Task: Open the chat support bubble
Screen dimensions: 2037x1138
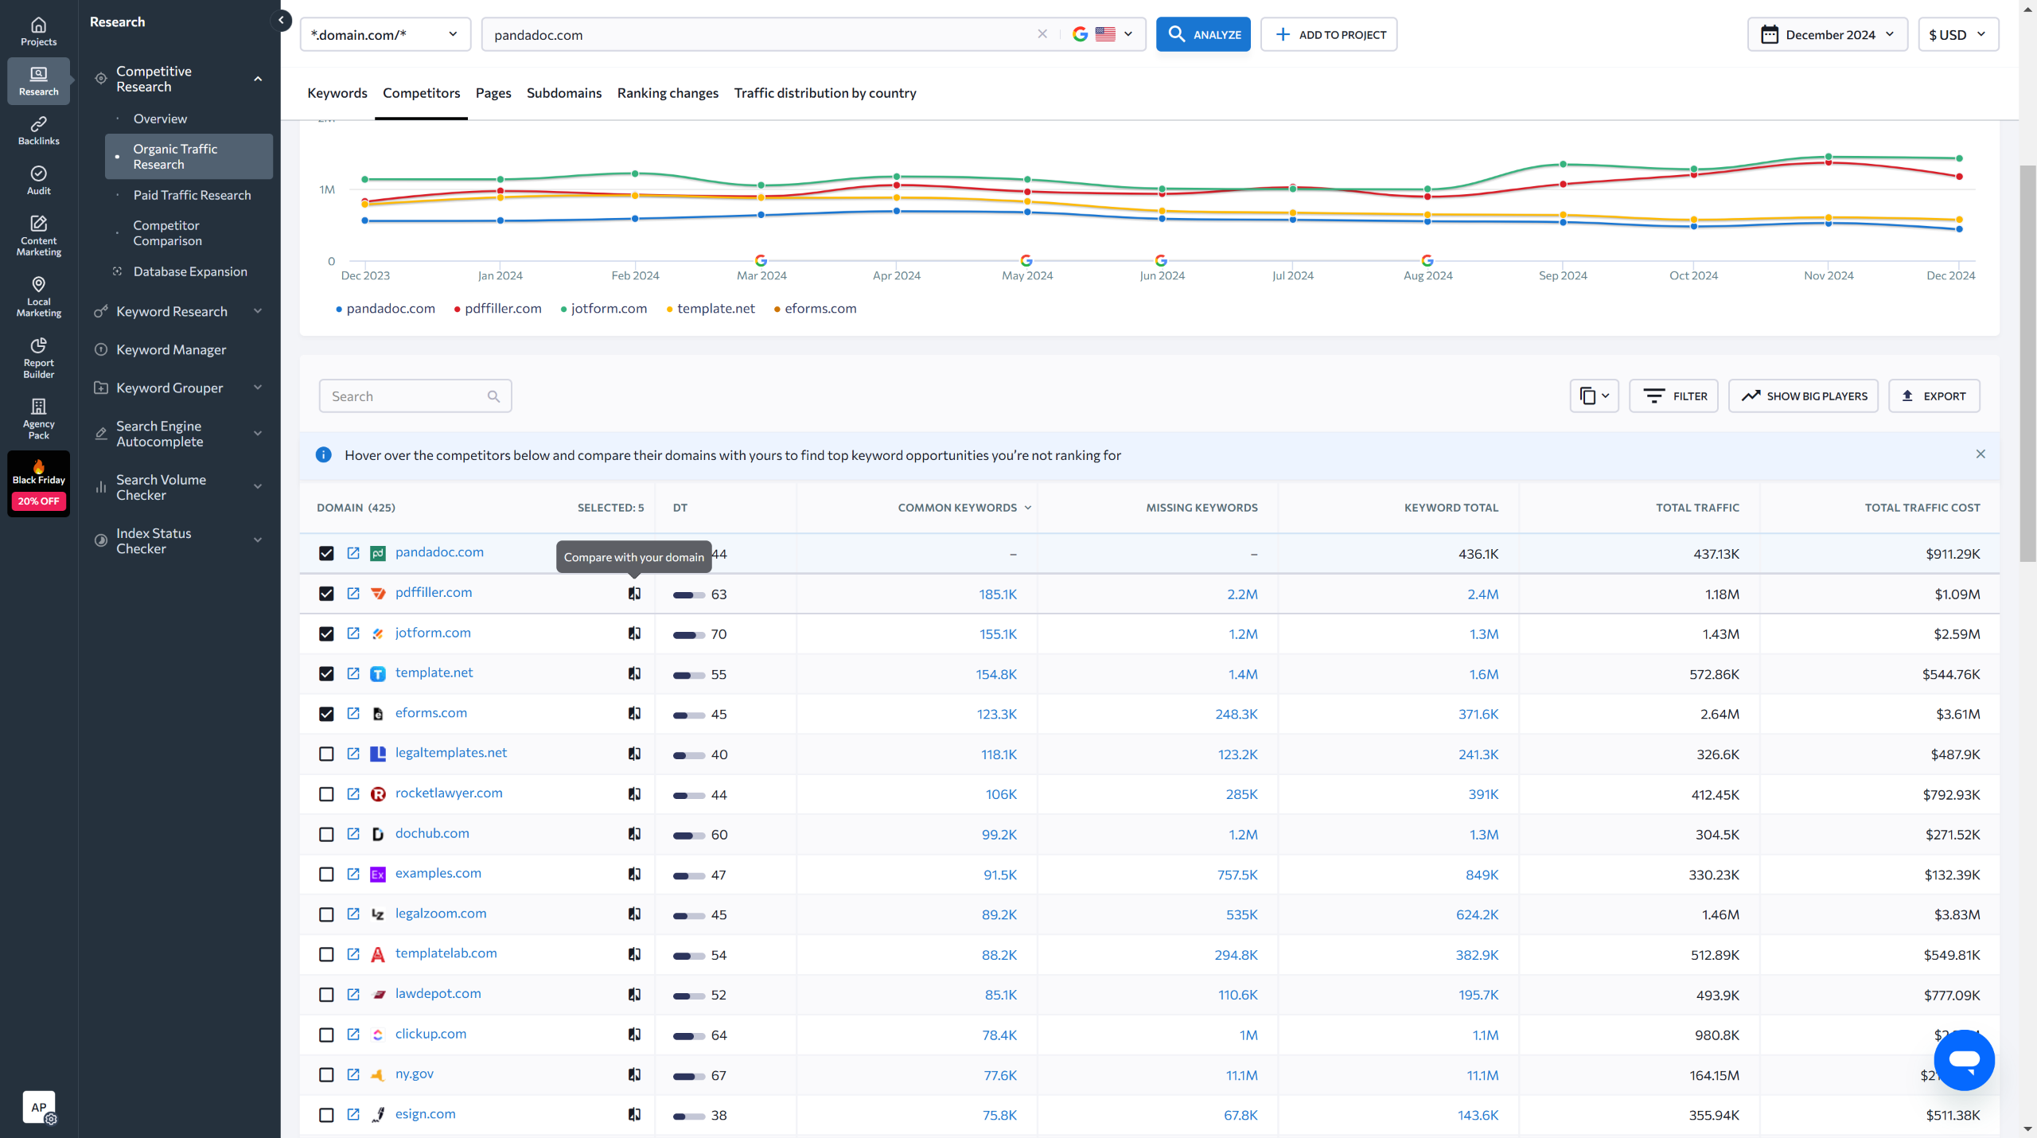Action: pos(1964,1060)
